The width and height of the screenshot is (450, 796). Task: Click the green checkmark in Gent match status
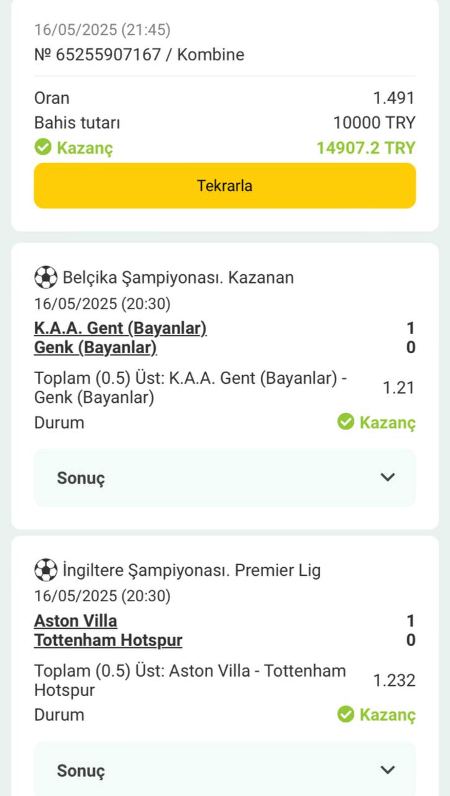pyautogui.click(x=346, y=422)
